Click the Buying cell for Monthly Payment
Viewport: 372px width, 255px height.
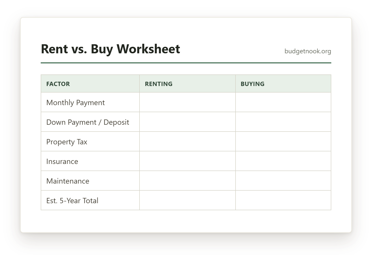pos(283,102)
